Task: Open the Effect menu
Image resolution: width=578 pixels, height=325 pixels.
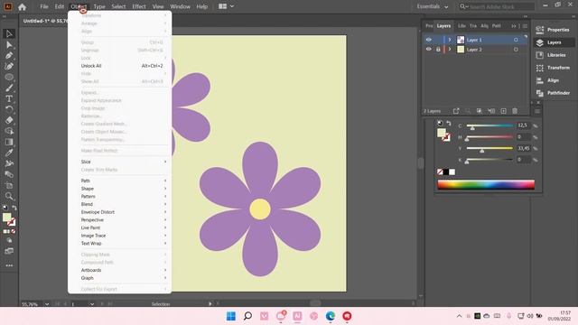Action: point(139,6)
